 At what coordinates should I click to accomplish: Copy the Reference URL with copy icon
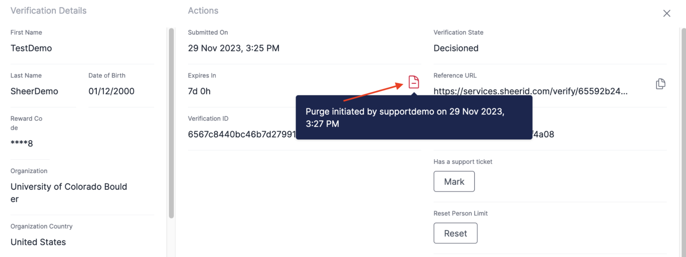pos(660,84)
